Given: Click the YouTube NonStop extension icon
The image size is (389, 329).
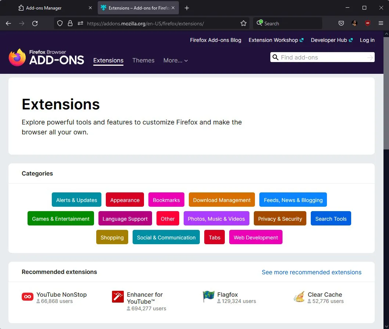Looking at the screenshot, I should click(28, 297).
